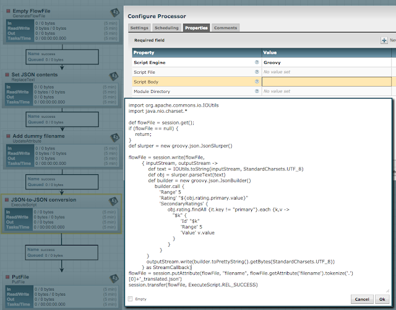Add a new property with plus icon
Viewport: 396px width, 310px height.
coord(384,40)
